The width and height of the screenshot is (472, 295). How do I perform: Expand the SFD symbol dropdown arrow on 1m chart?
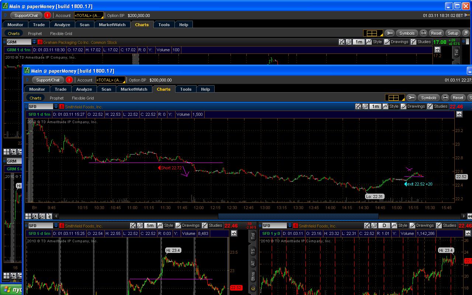(x=56, y=107)
